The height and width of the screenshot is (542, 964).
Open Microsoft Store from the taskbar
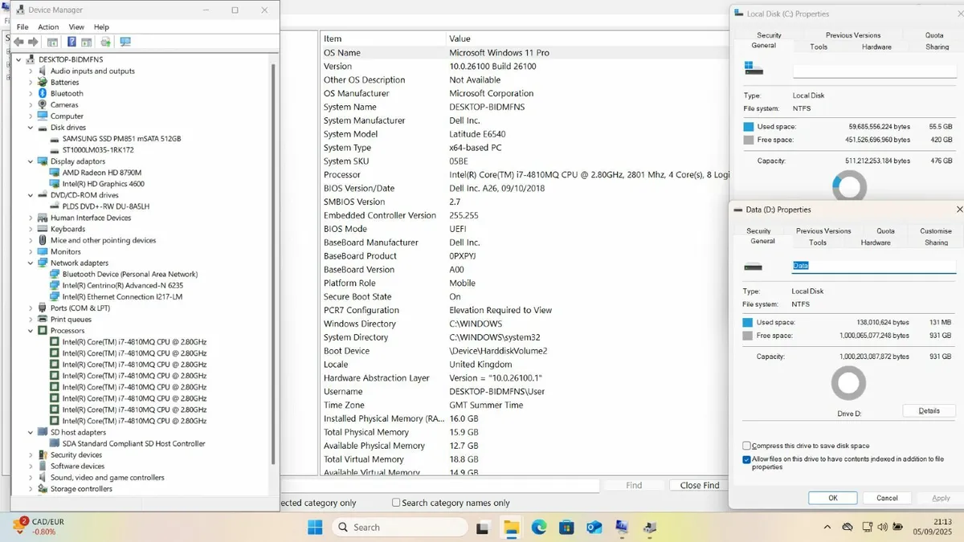566,528
